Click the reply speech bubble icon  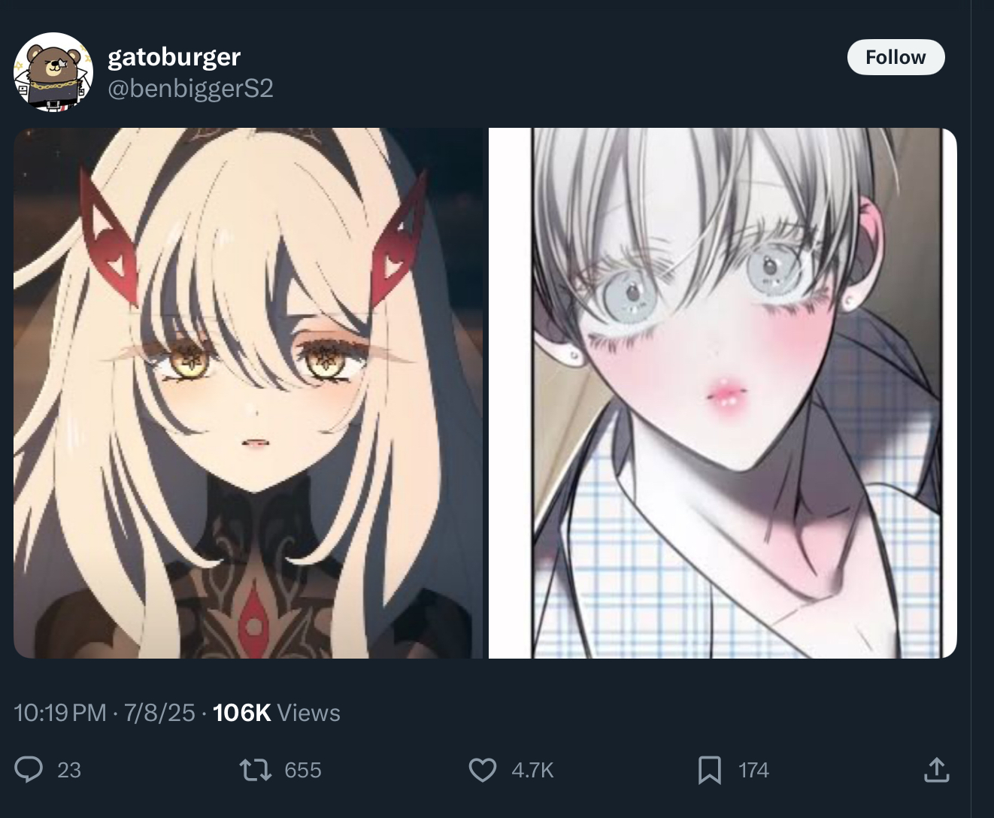[x=29, y=770]
